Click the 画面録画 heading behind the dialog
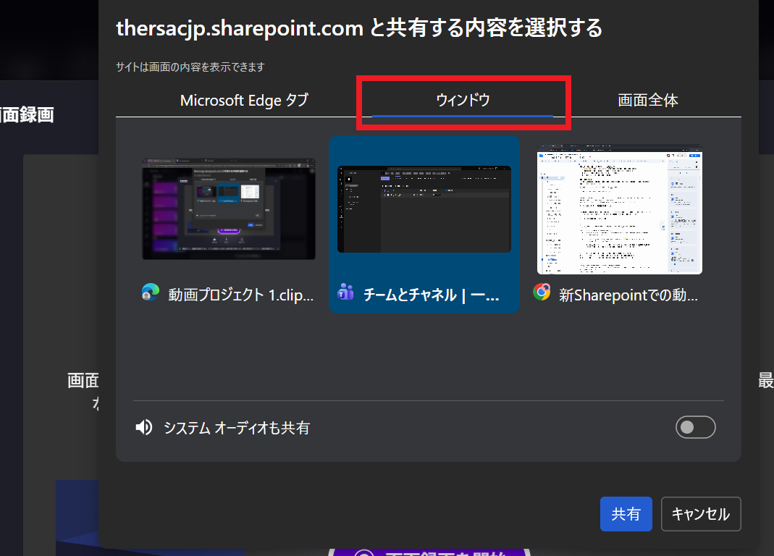Screen dimensions: 774x556 click(28, 114)
